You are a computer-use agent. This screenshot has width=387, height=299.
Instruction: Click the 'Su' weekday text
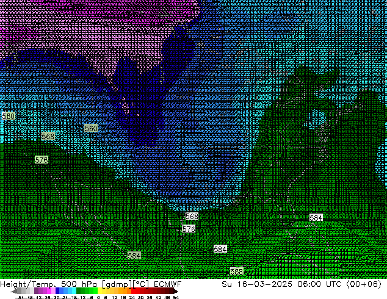click(x=227, y=284)
